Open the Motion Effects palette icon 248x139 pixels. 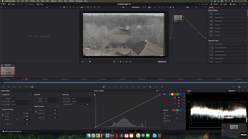pyautogui.click(x=32, y=87)
